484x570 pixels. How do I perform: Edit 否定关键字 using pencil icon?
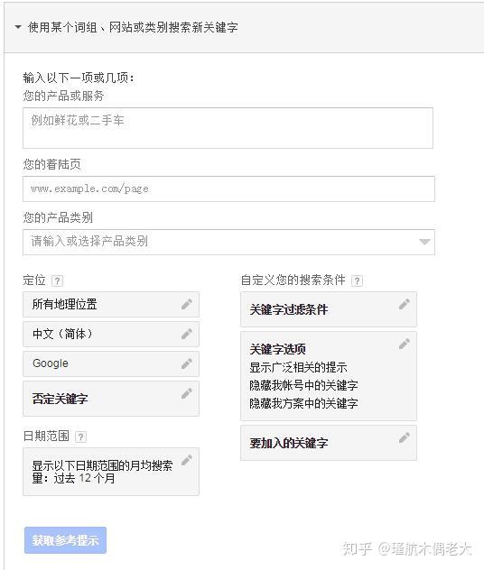point(187,393)
